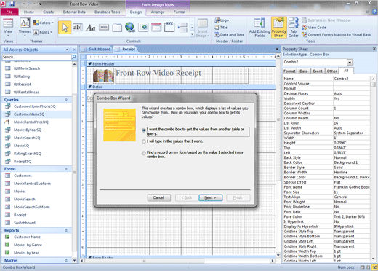
Task: Choose the Tab Control tool
Action: coord(117,28)
